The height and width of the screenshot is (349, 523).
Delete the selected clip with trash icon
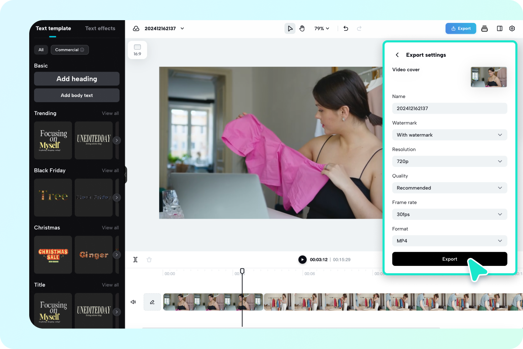149,259
